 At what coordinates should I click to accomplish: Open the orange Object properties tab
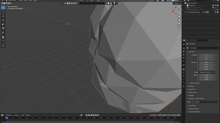(x=184, y=69)
